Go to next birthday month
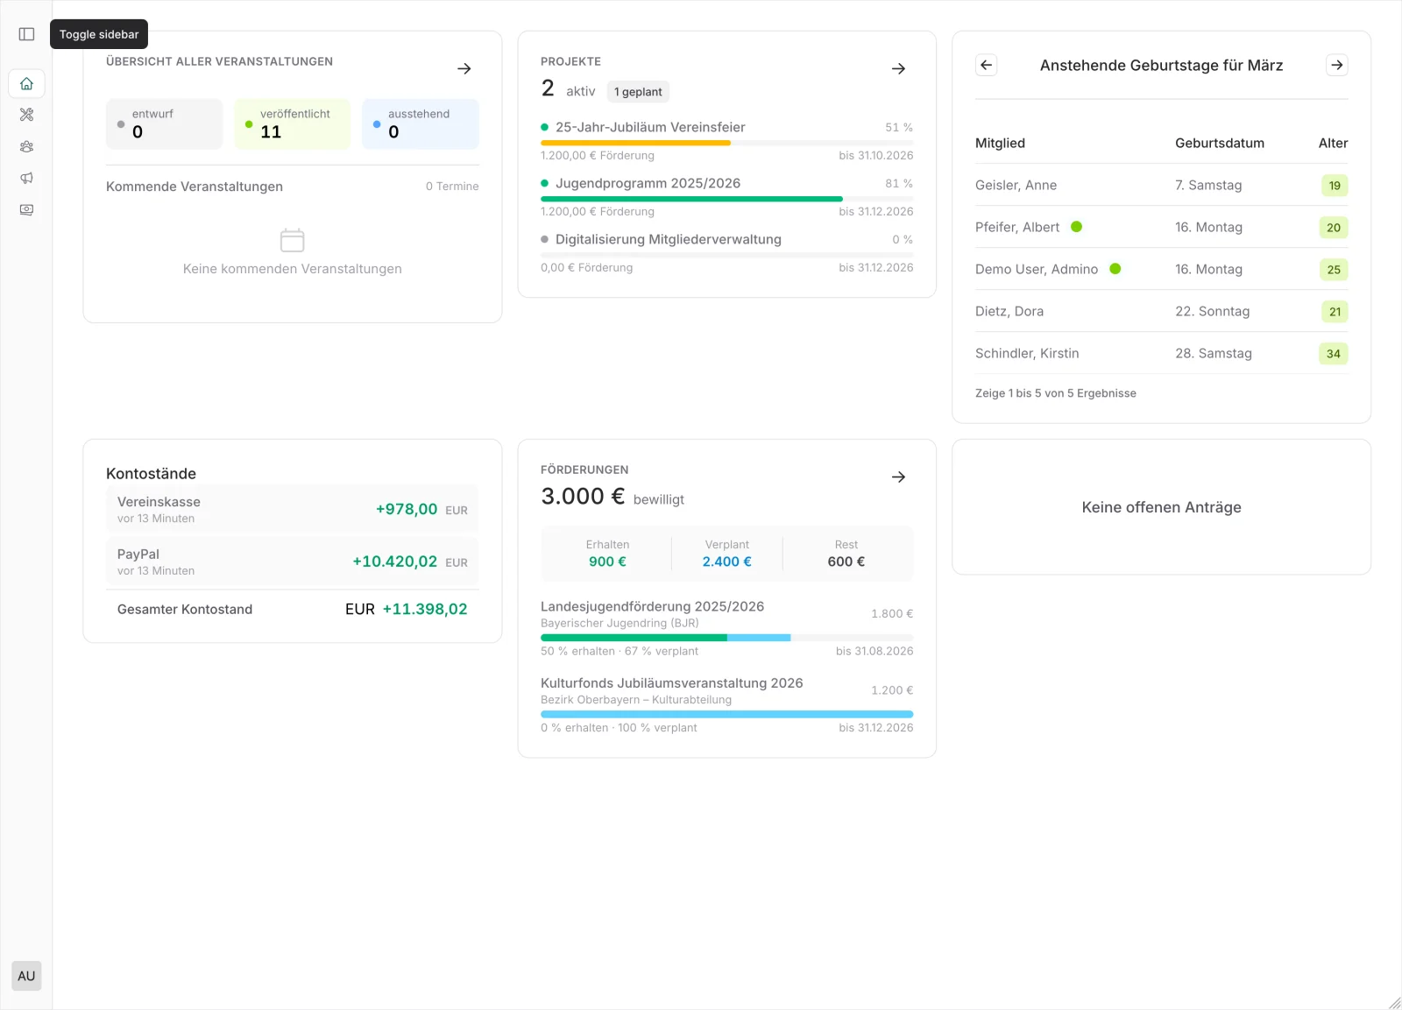 1336,65
